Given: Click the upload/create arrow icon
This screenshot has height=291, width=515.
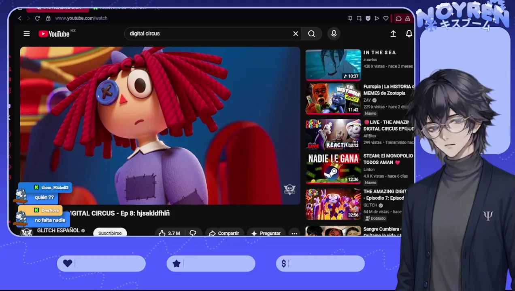Looking at the screenshot, I should coord(393,34).
